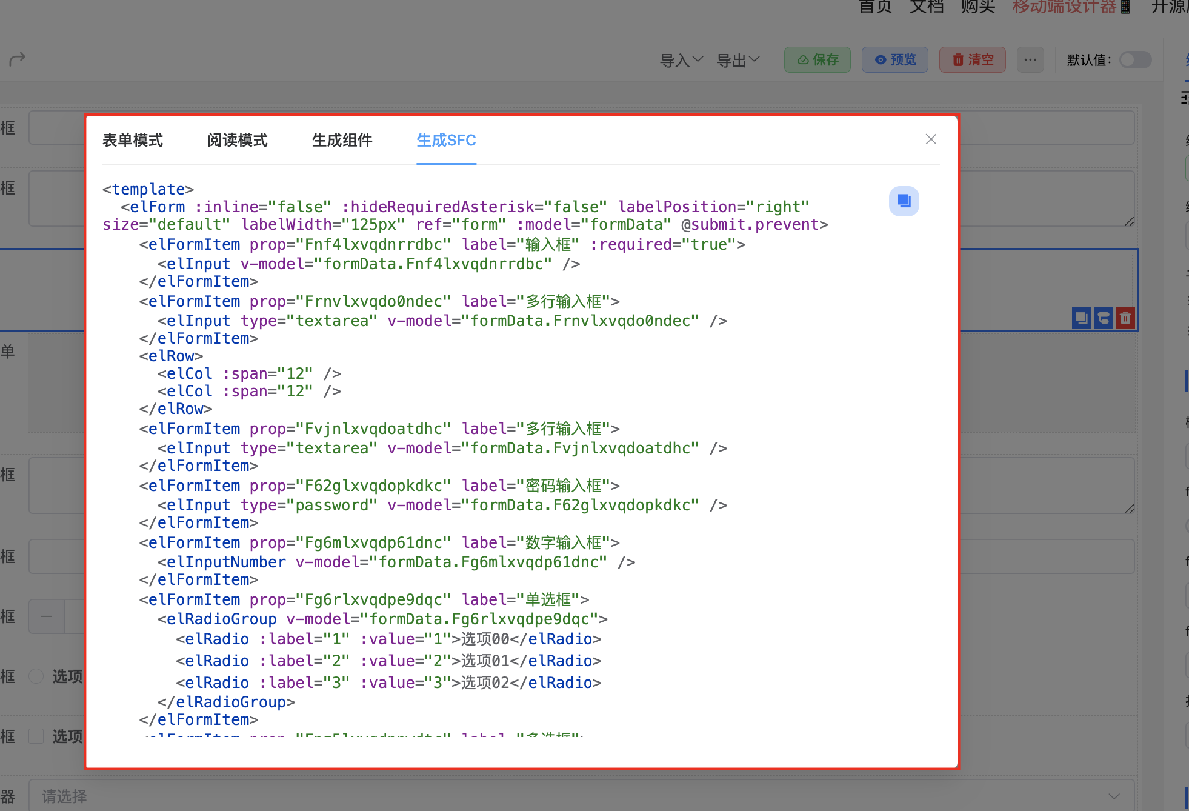
Task: Select the 选项 radio button
Action: 36,676
